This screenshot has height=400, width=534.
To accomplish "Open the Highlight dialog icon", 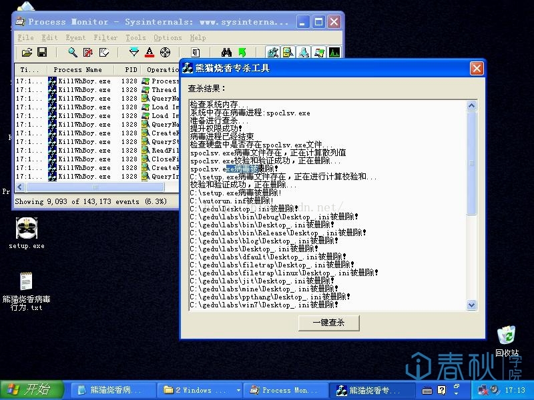I will (x=149, y=53).
